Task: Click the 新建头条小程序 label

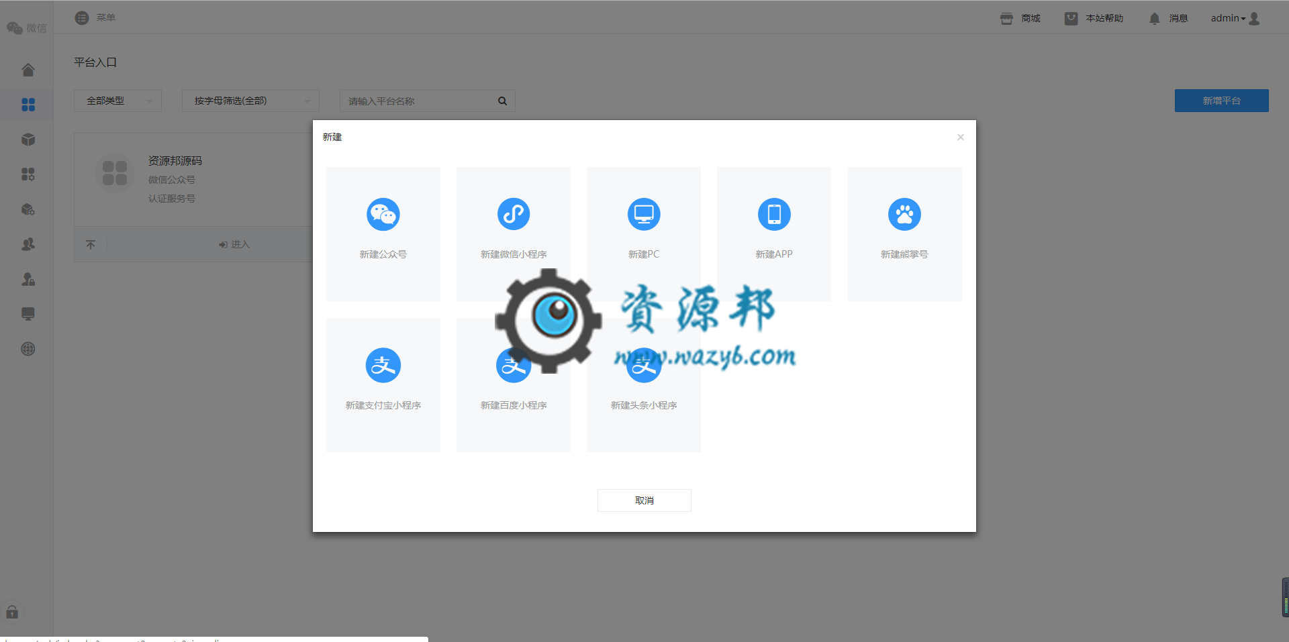Action: [644, 405]
